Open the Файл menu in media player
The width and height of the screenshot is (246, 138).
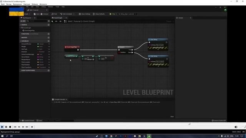pyautogui.click(x=3, y=4)
